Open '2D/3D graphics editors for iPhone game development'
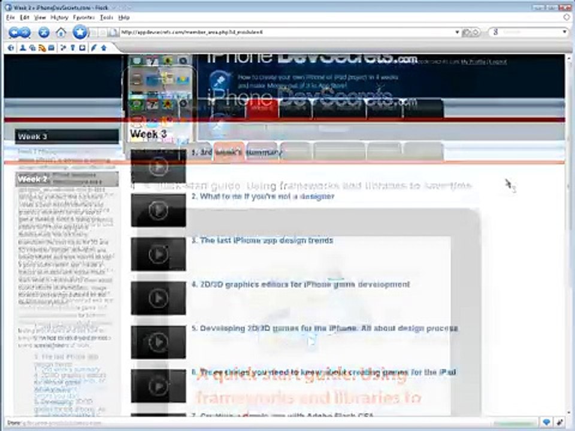The width and height of the screenshot is (575, 431). pyautogui.click(x=301, y=284)
